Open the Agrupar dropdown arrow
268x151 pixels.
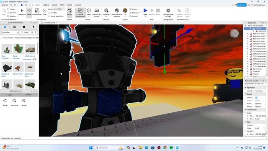pyautogui.click(x=138, y=9)
